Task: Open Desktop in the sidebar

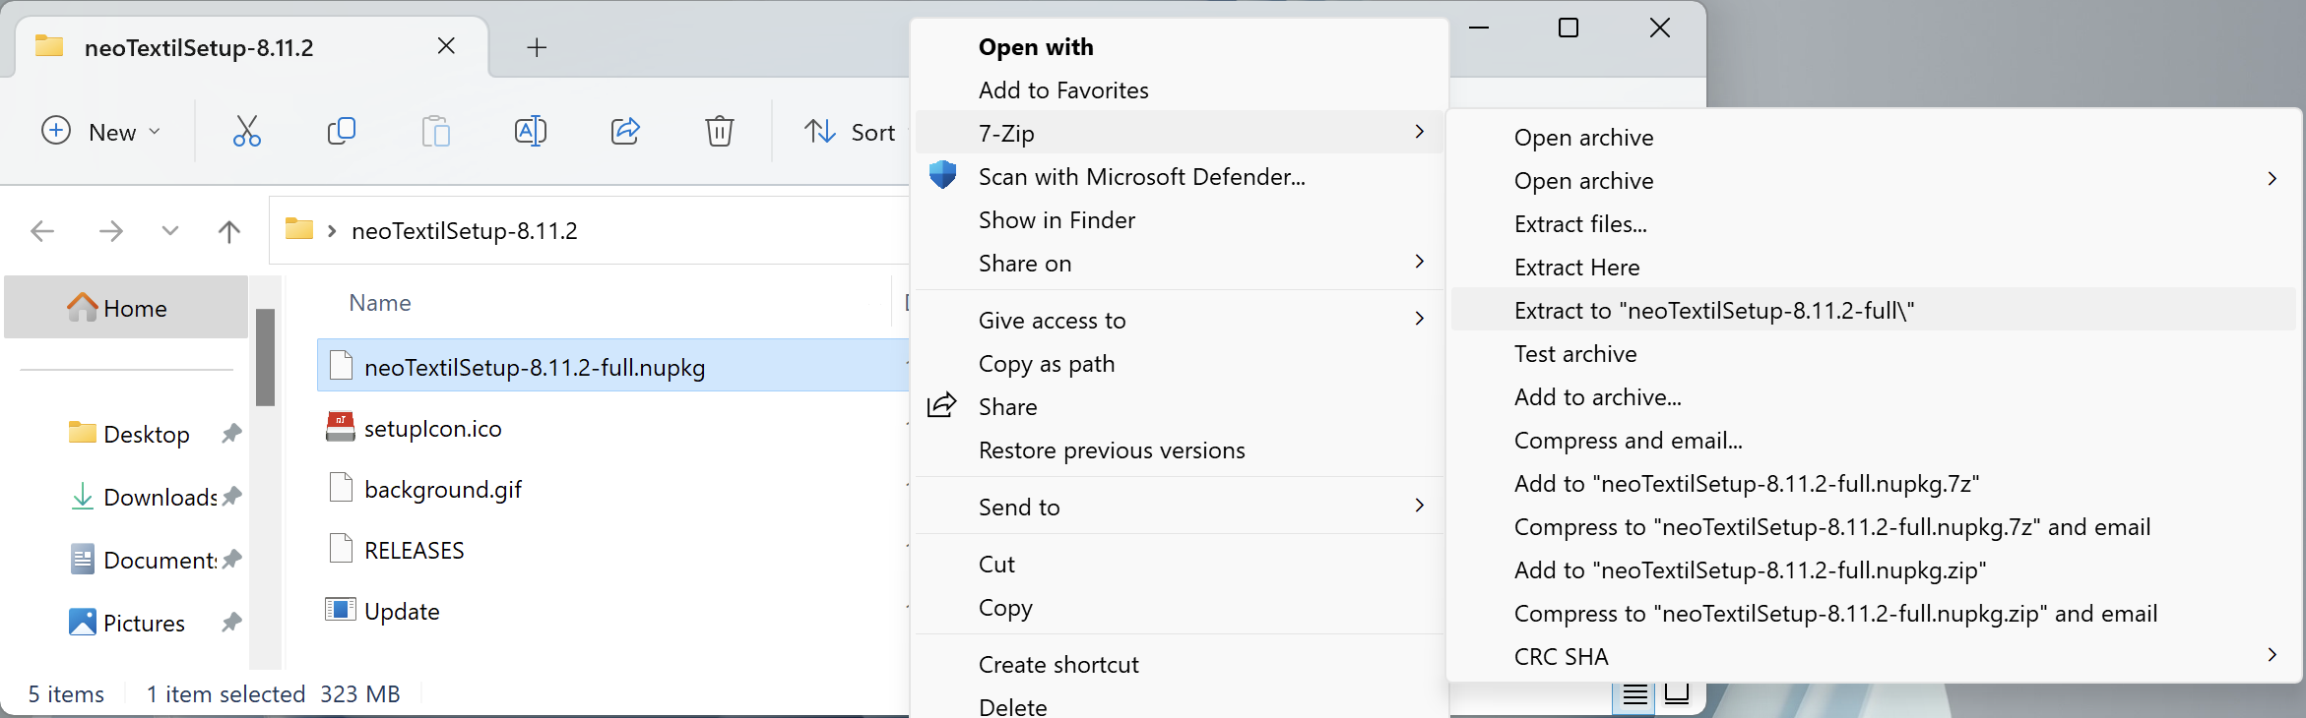Action: [x=146, y=434]
